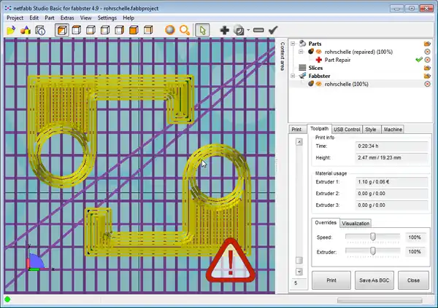
Task: Toggle visibility eye of rohrschelle (repaired)
Action: click(x=320, y=52)
